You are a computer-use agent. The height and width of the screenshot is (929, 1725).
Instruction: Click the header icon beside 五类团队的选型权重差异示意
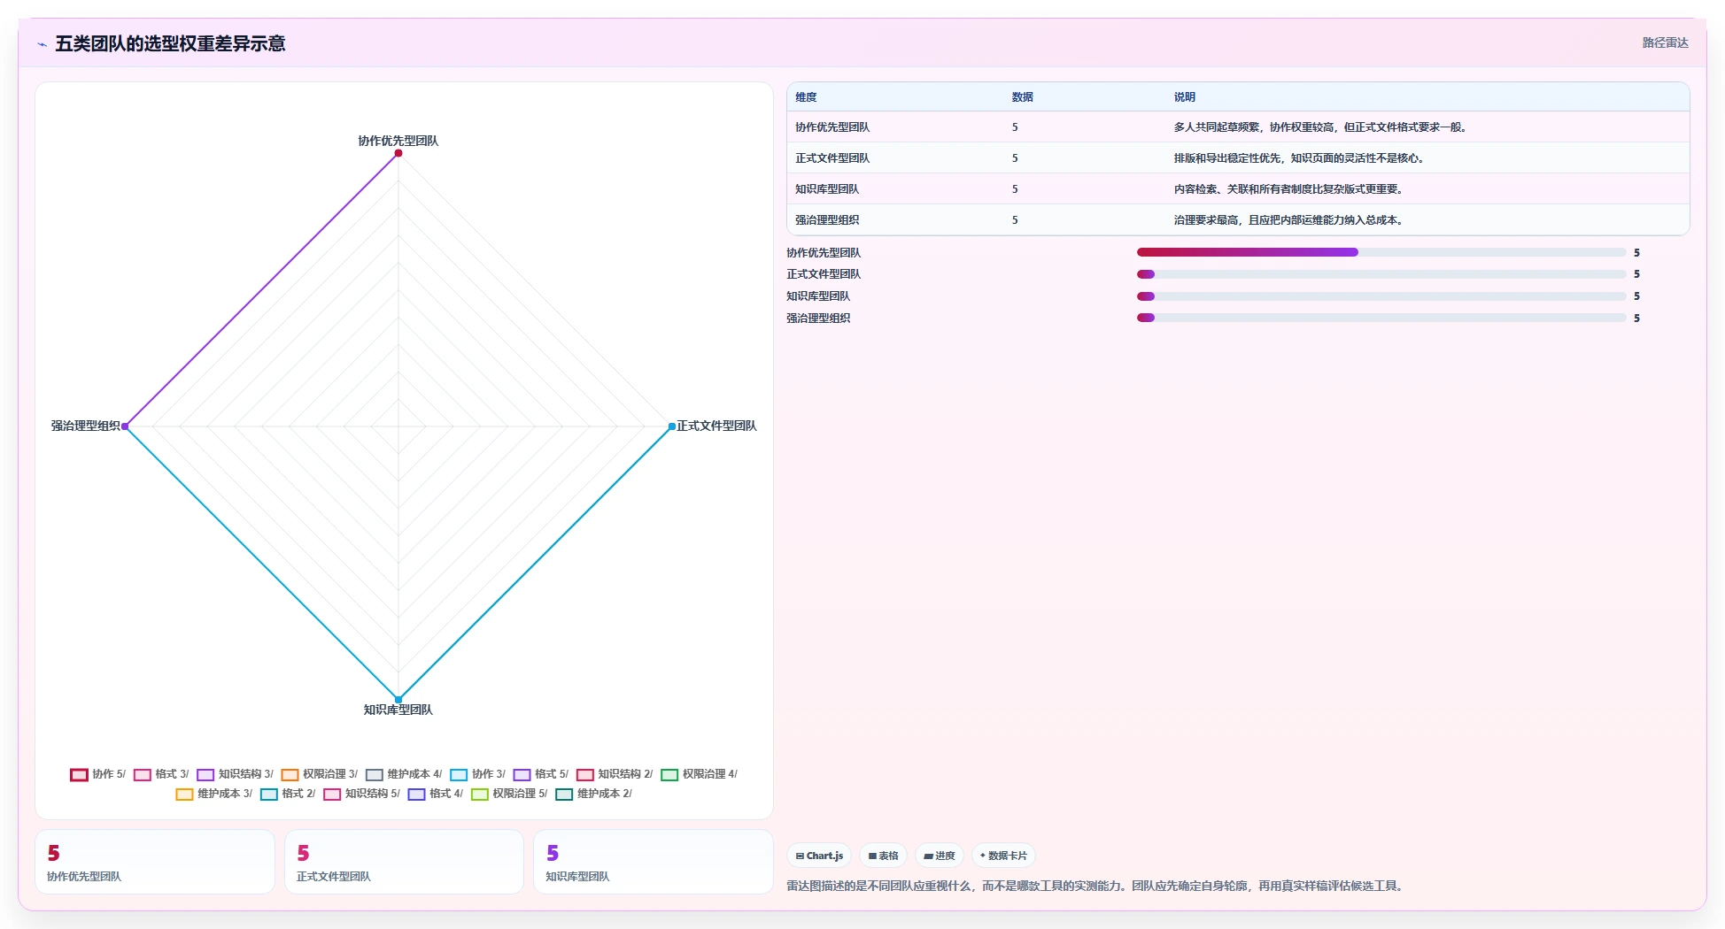[43, 43]
